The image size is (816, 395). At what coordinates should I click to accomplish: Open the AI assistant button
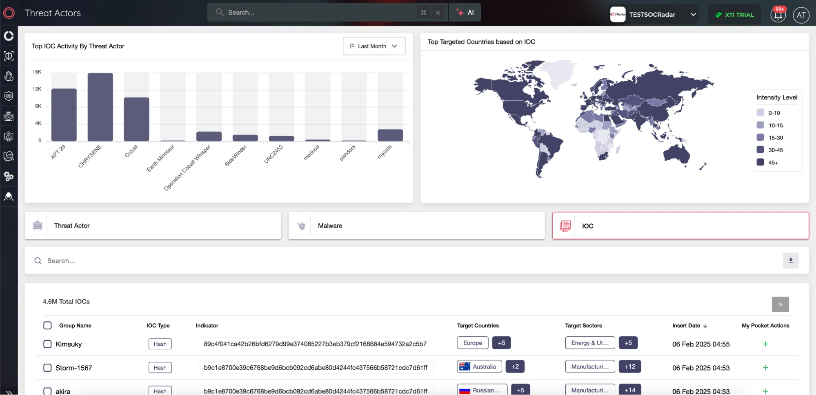465,12
